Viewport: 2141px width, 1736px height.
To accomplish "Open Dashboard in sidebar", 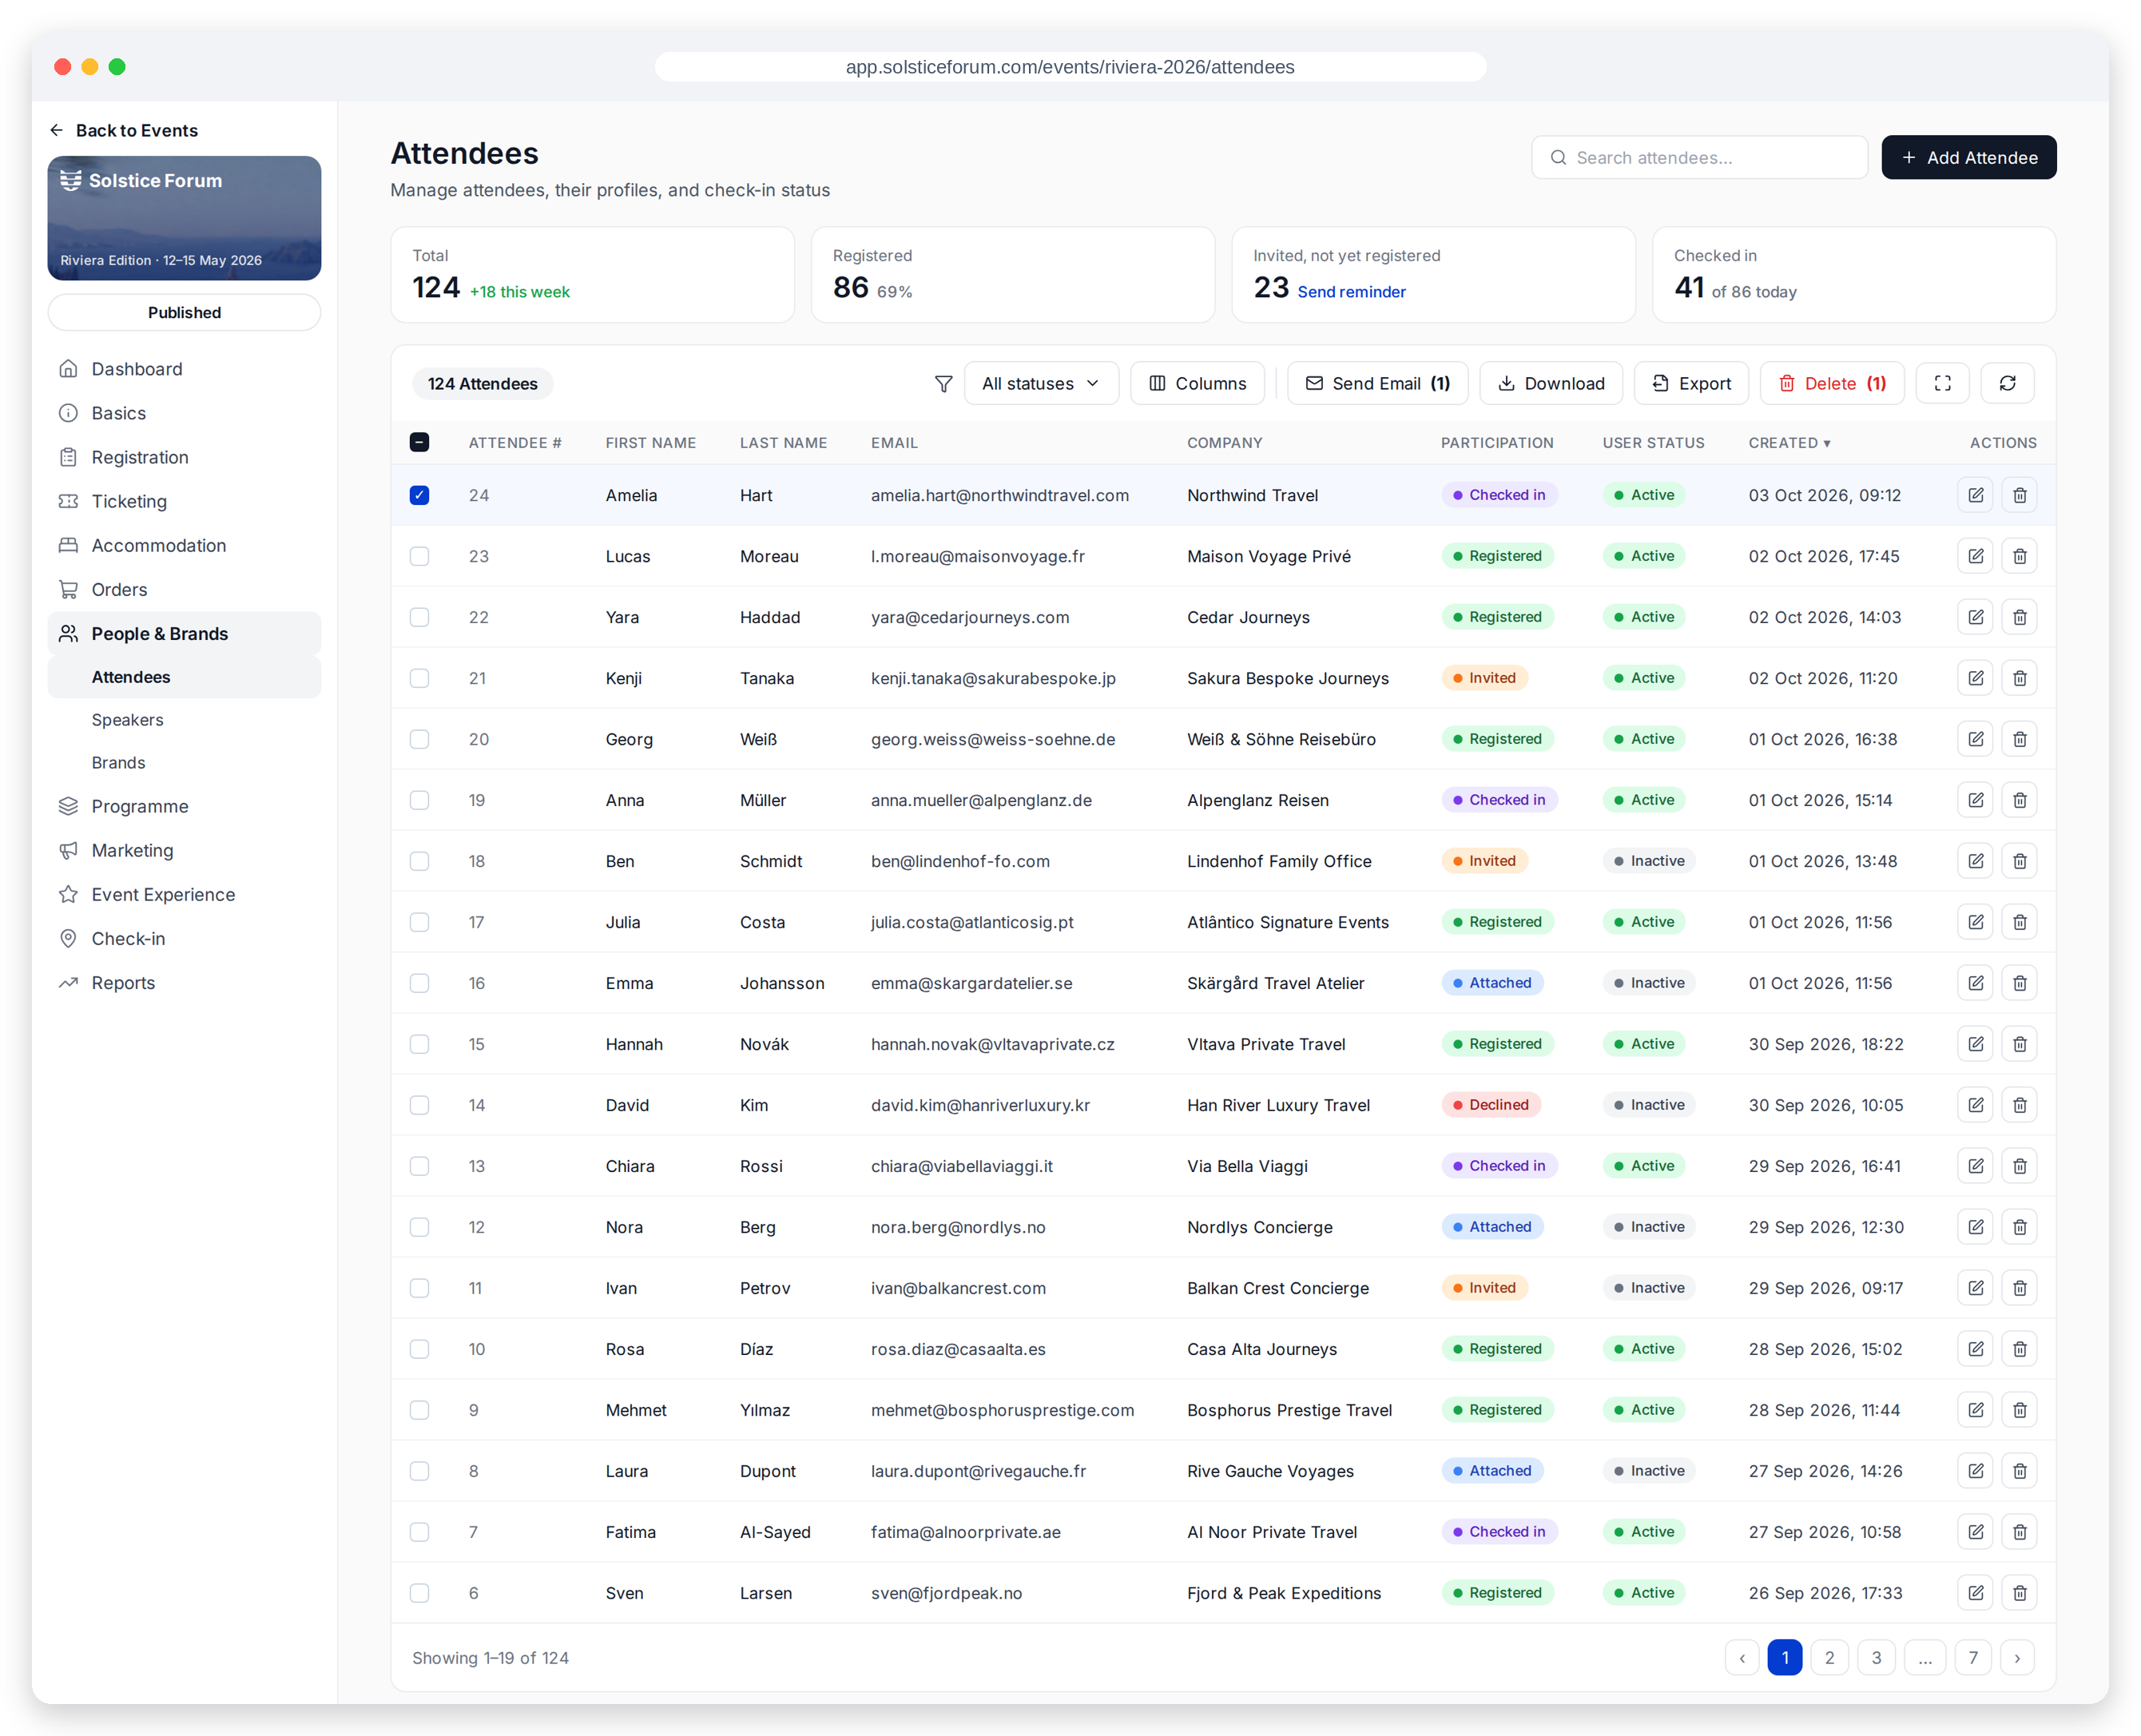I will (x=184, y=369).
